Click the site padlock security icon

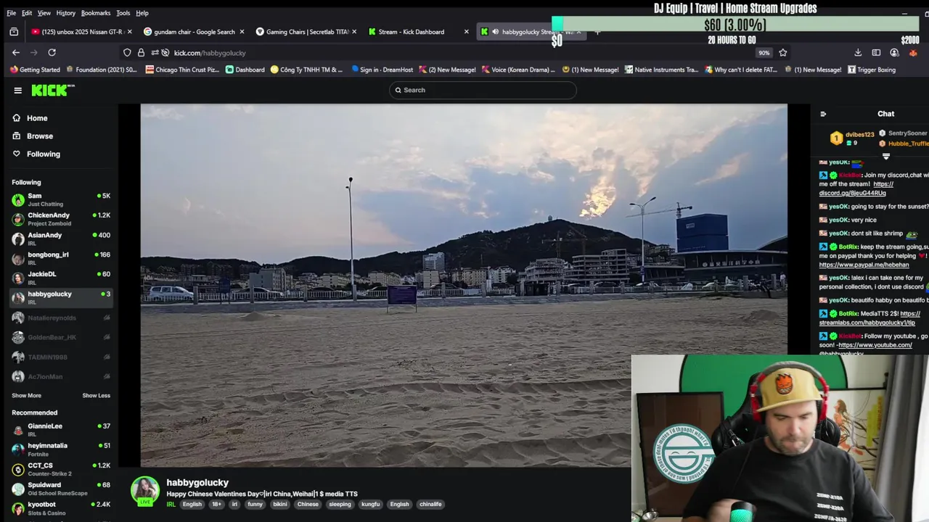141,52
